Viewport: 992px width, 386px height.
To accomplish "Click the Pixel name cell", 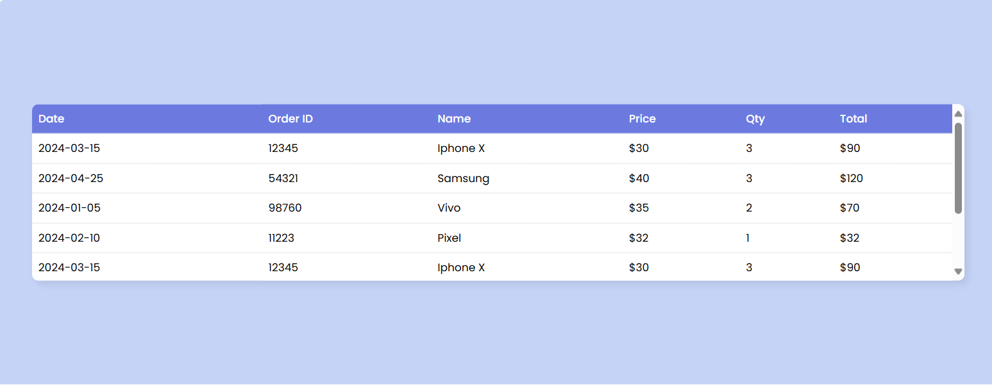I will (x=449, y=238).
